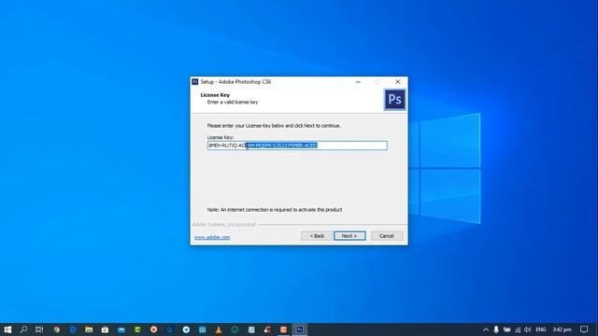Open the green C app on taskbar
This screenshot has width=598, height=336.
[137, 329]
